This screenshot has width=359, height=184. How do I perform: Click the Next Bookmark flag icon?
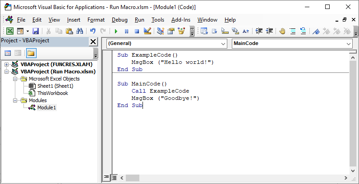coord(327,31)
